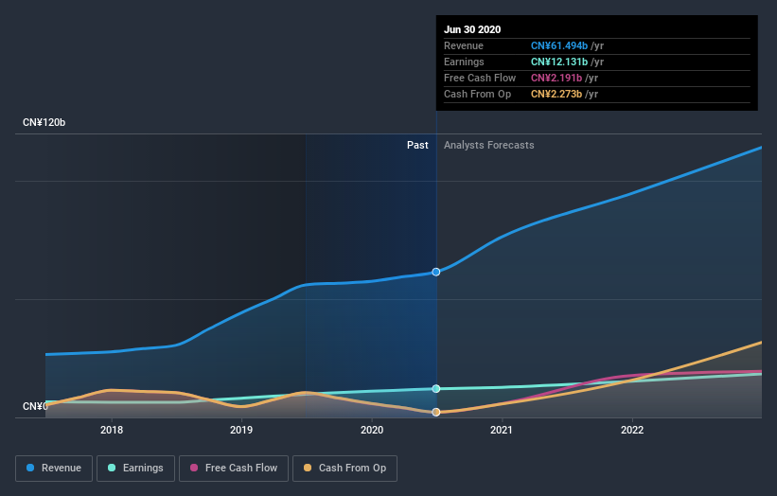The image size is (777, 496).
Task: Toggle the Cash From Op legend series
Action: [344, 469]
